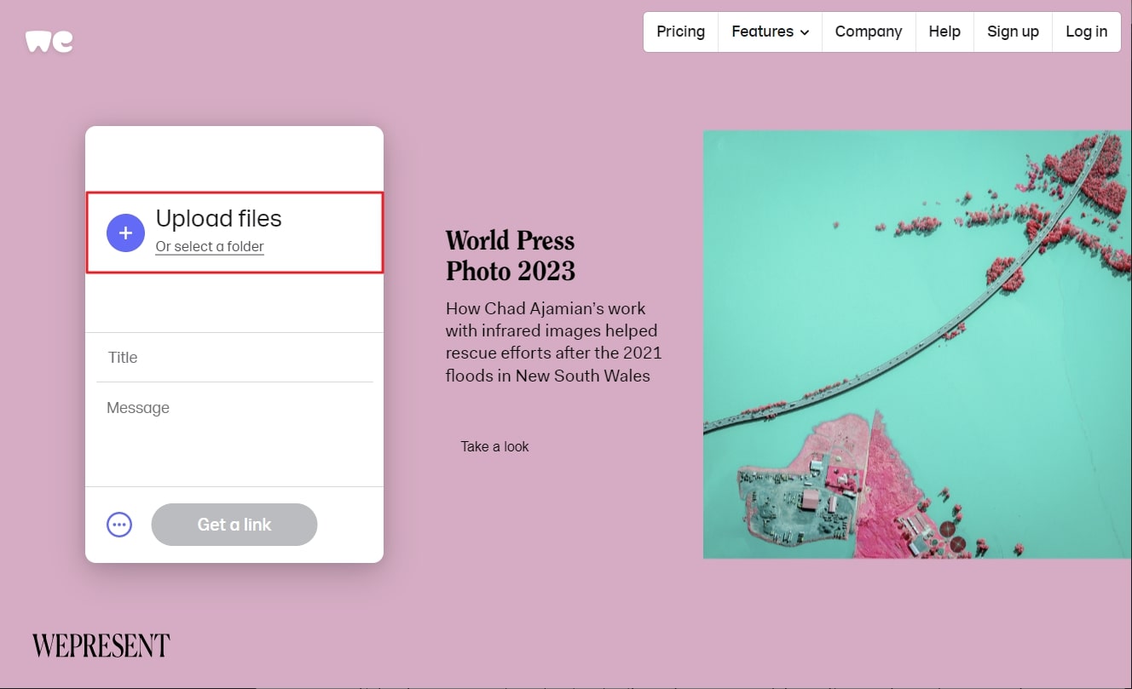The image size is (1132, 689).
Task: Click the blue plus upload icon
Action: [125, 233]
